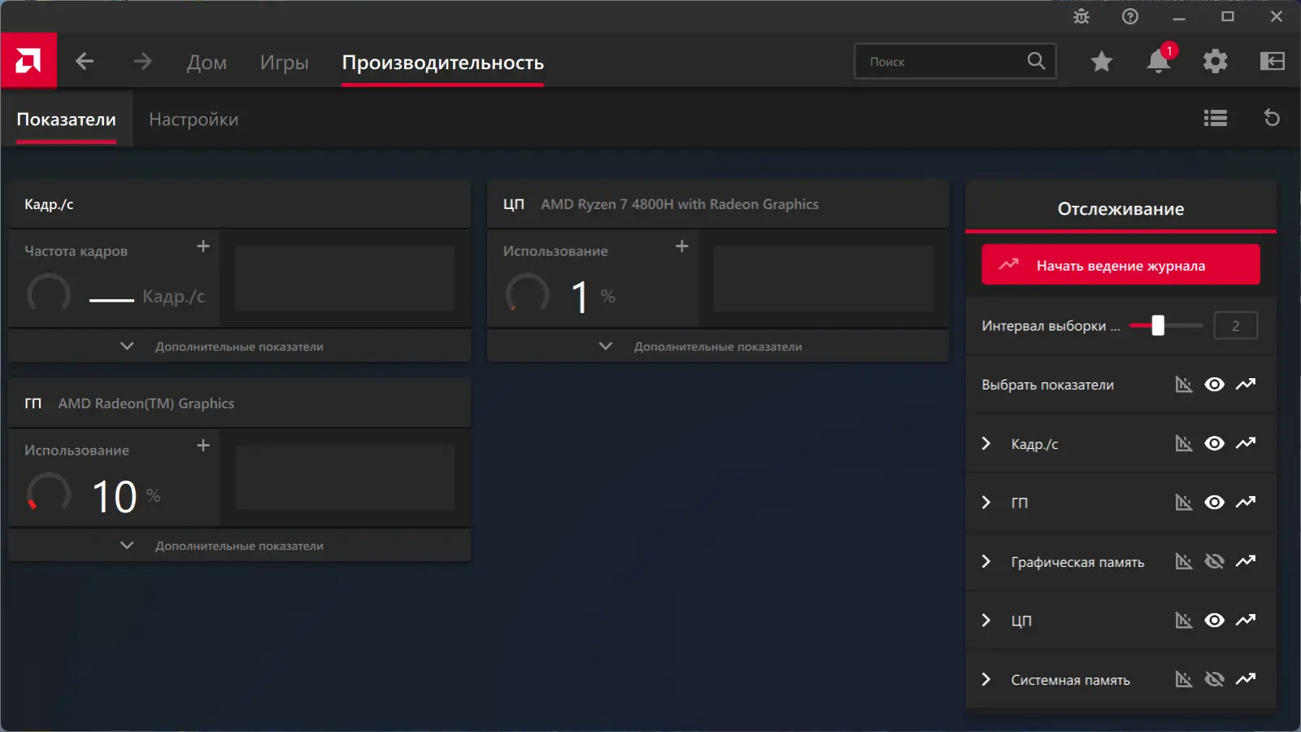Click the Интервал выборки slider handle
This screenshot has height=732, width=1301.
click(x=1158, y=325)
